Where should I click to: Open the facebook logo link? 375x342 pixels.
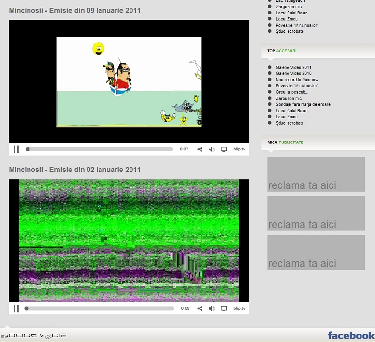coord(351,335)
